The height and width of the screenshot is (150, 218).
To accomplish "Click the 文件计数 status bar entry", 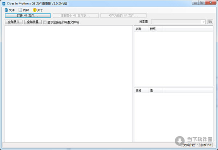I will 190,145.
